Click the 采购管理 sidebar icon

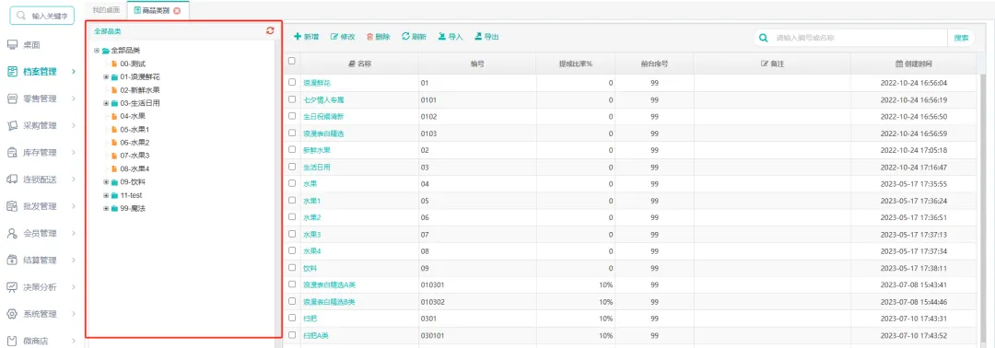point(11,125)
